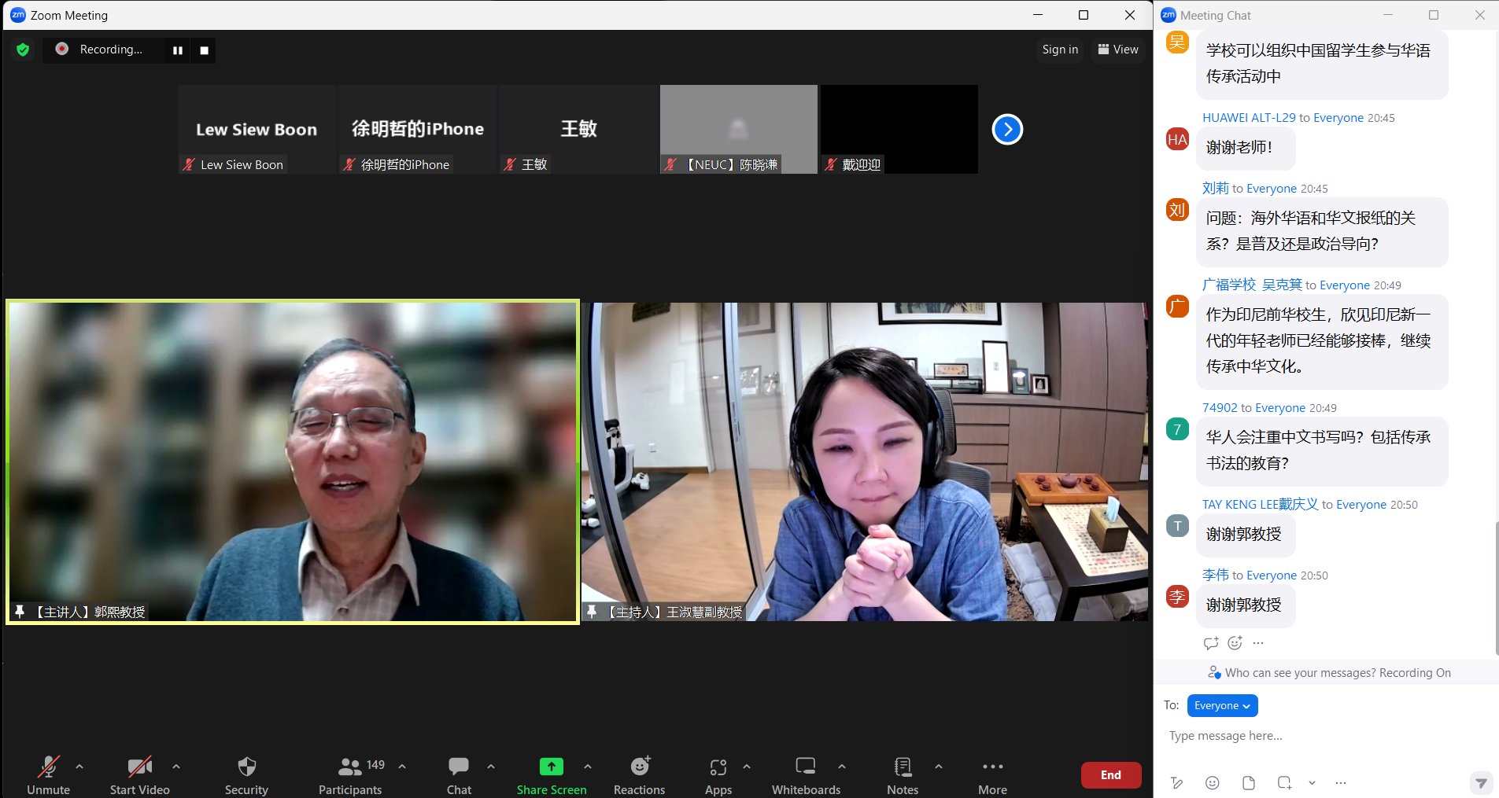Click the green encryption shield icon
1499x798 pixels.
(x=23, y=50)
